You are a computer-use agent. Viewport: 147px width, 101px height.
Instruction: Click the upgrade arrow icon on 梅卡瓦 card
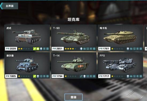[x=128, y=49]
